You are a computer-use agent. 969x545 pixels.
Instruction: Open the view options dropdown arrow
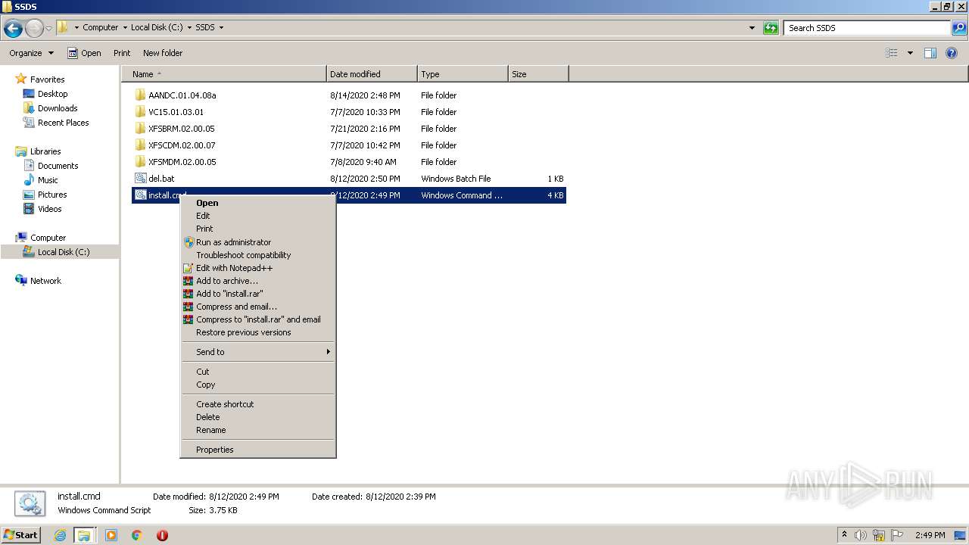910,53
